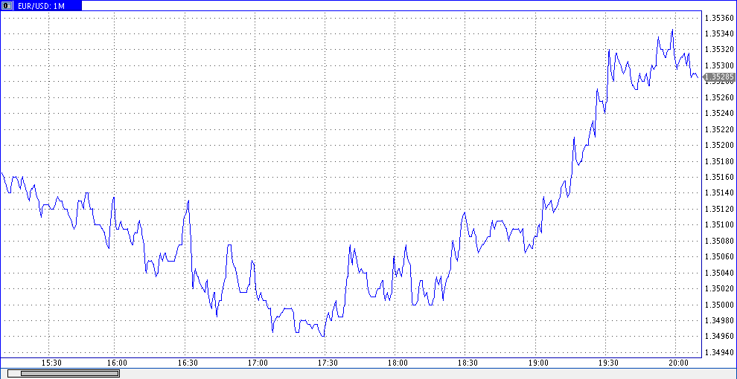Click the horizontal scrollbar thumb below the chart

point(69,373)
